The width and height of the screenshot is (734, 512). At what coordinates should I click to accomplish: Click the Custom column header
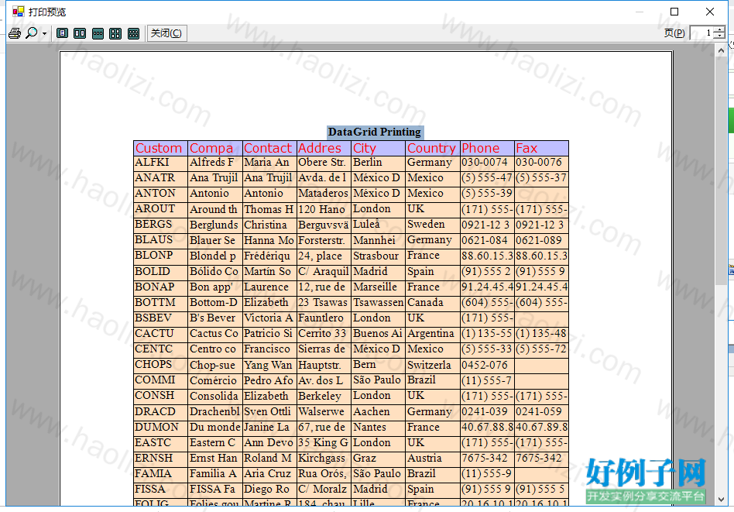160,148
